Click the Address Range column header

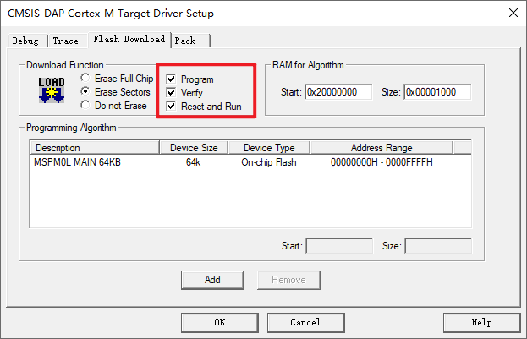pos(381,148)
